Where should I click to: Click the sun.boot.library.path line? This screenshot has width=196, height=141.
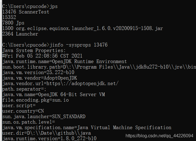[99, 67]
